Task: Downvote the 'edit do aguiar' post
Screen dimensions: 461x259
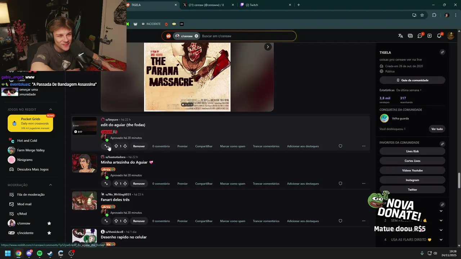Action: tap(125, 146)
